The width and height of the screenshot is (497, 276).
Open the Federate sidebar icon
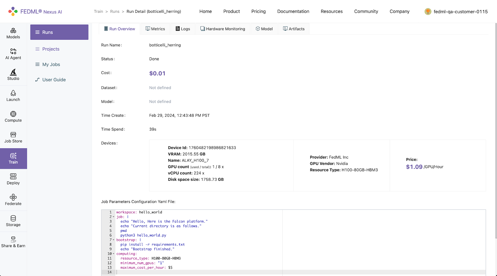(13, 197)
